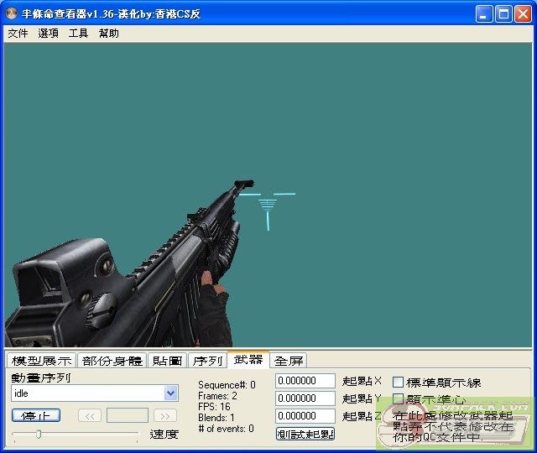The image size is (537, 453).
Task: Toggle the 顯示準心 crosshair checkbox
Action: [x=399, y=399]
